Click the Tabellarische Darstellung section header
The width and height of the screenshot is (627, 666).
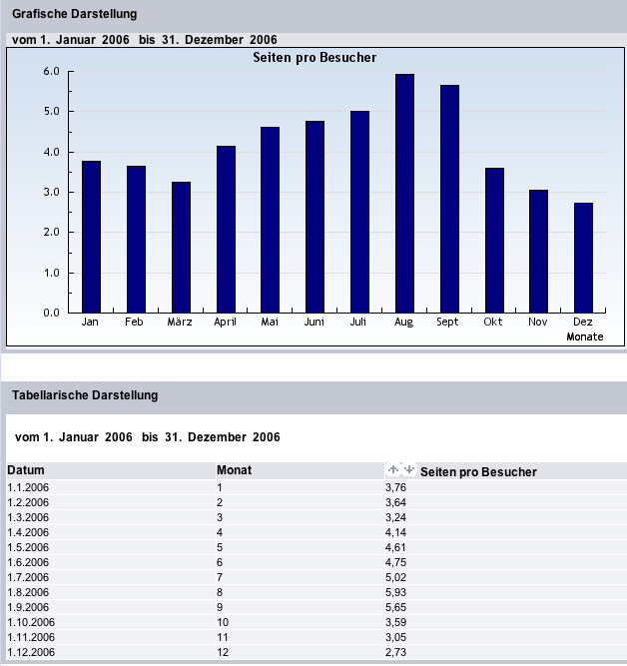(85, 395)
